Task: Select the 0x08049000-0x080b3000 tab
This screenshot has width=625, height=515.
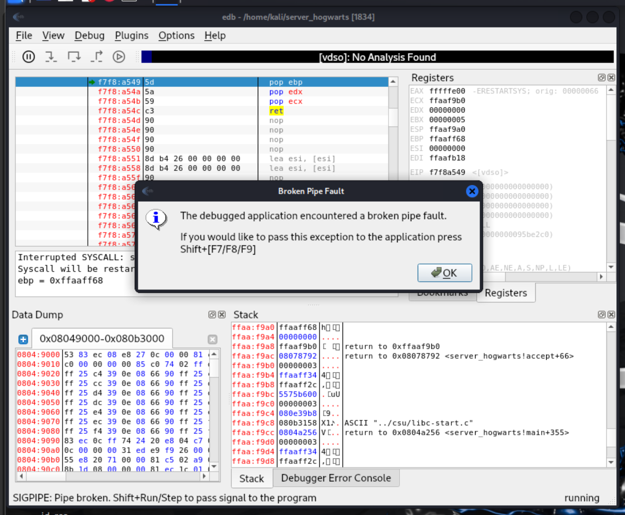Action: [102, 339]
